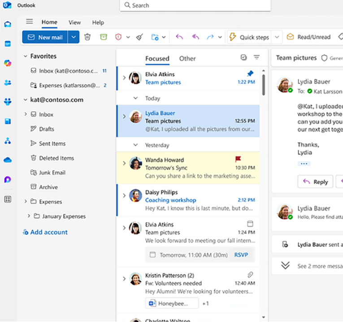Expand Wanda Howard's conversation thread
This screenshot has height=322, width=343.
tap(124, 163)
